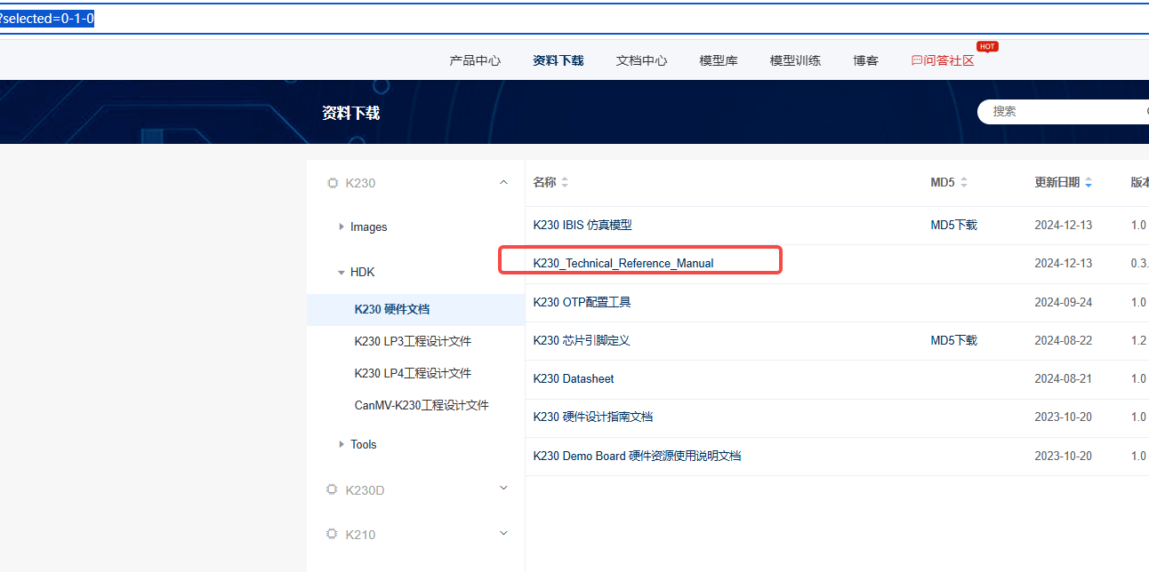
Task: Click into the 搜索 search field
Action: (1063, 111)
